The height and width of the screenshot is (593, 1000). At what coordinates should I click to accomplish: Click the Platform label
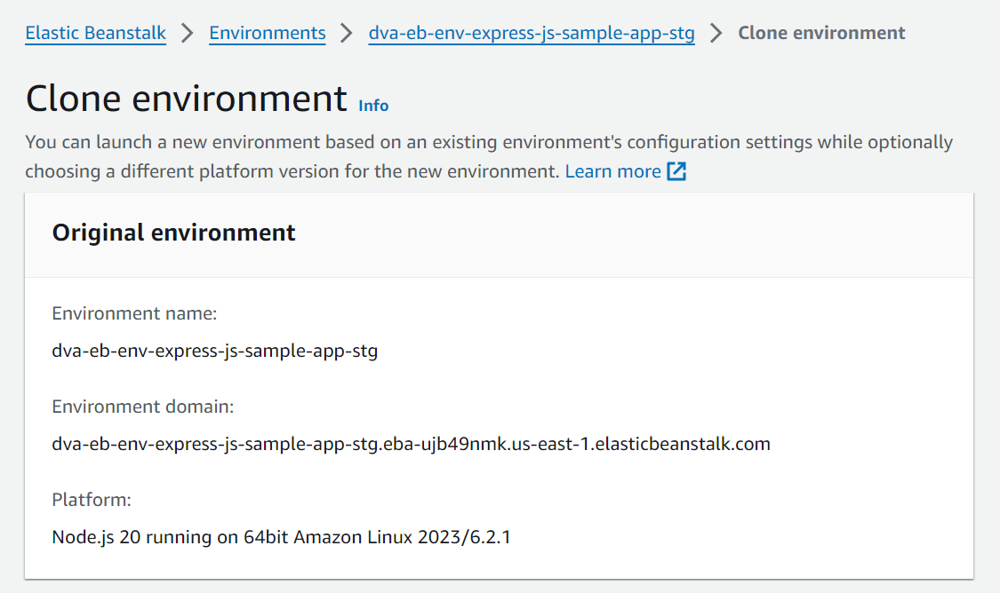92,500
